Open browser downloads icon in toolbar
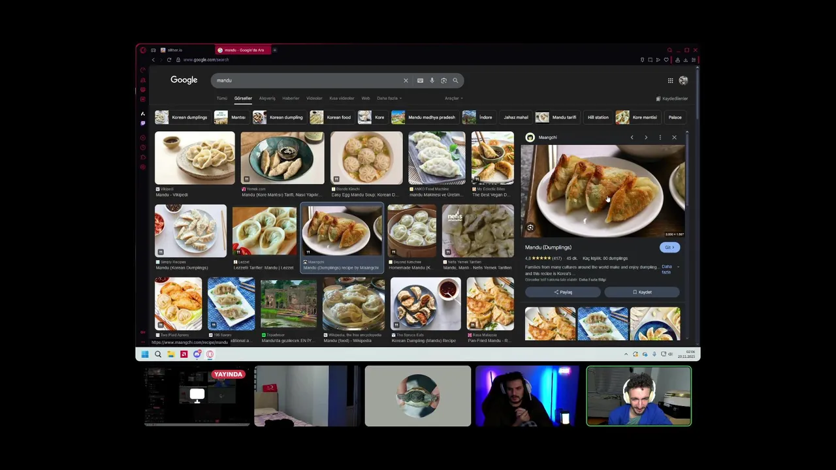Screen dimensions: 836x470 click(685, 59)
